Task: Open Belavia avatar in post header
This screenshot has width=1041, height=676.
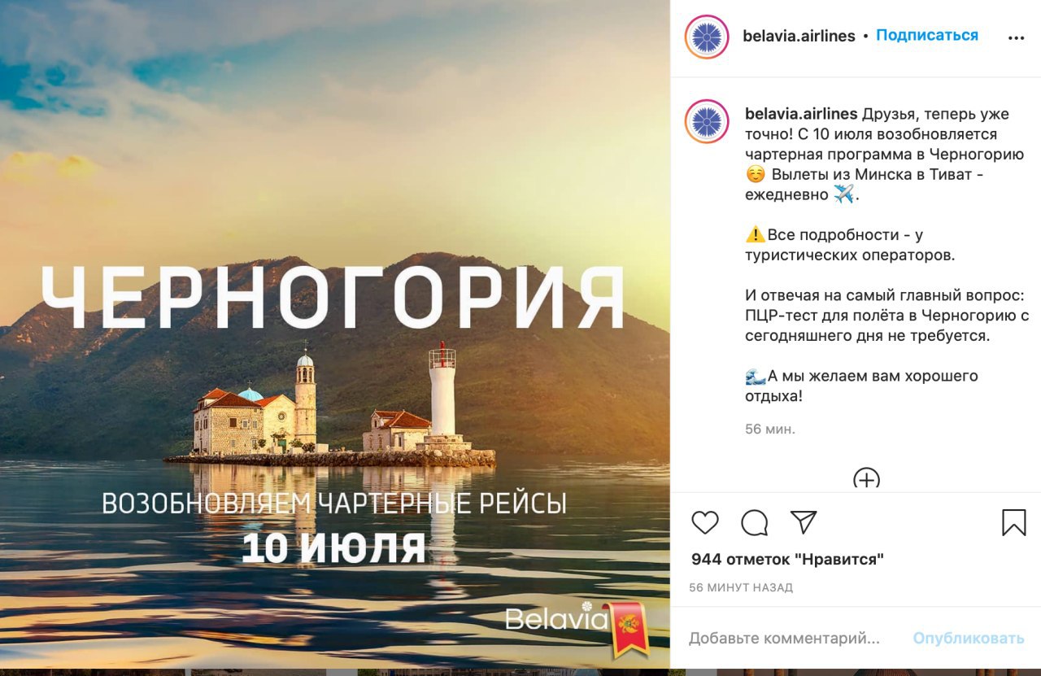Action: click(707, 37)
